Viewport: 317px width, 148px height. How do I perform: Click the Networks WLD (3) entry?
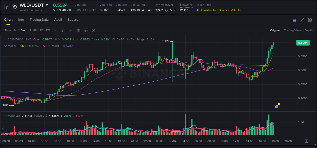pos(185,10)
